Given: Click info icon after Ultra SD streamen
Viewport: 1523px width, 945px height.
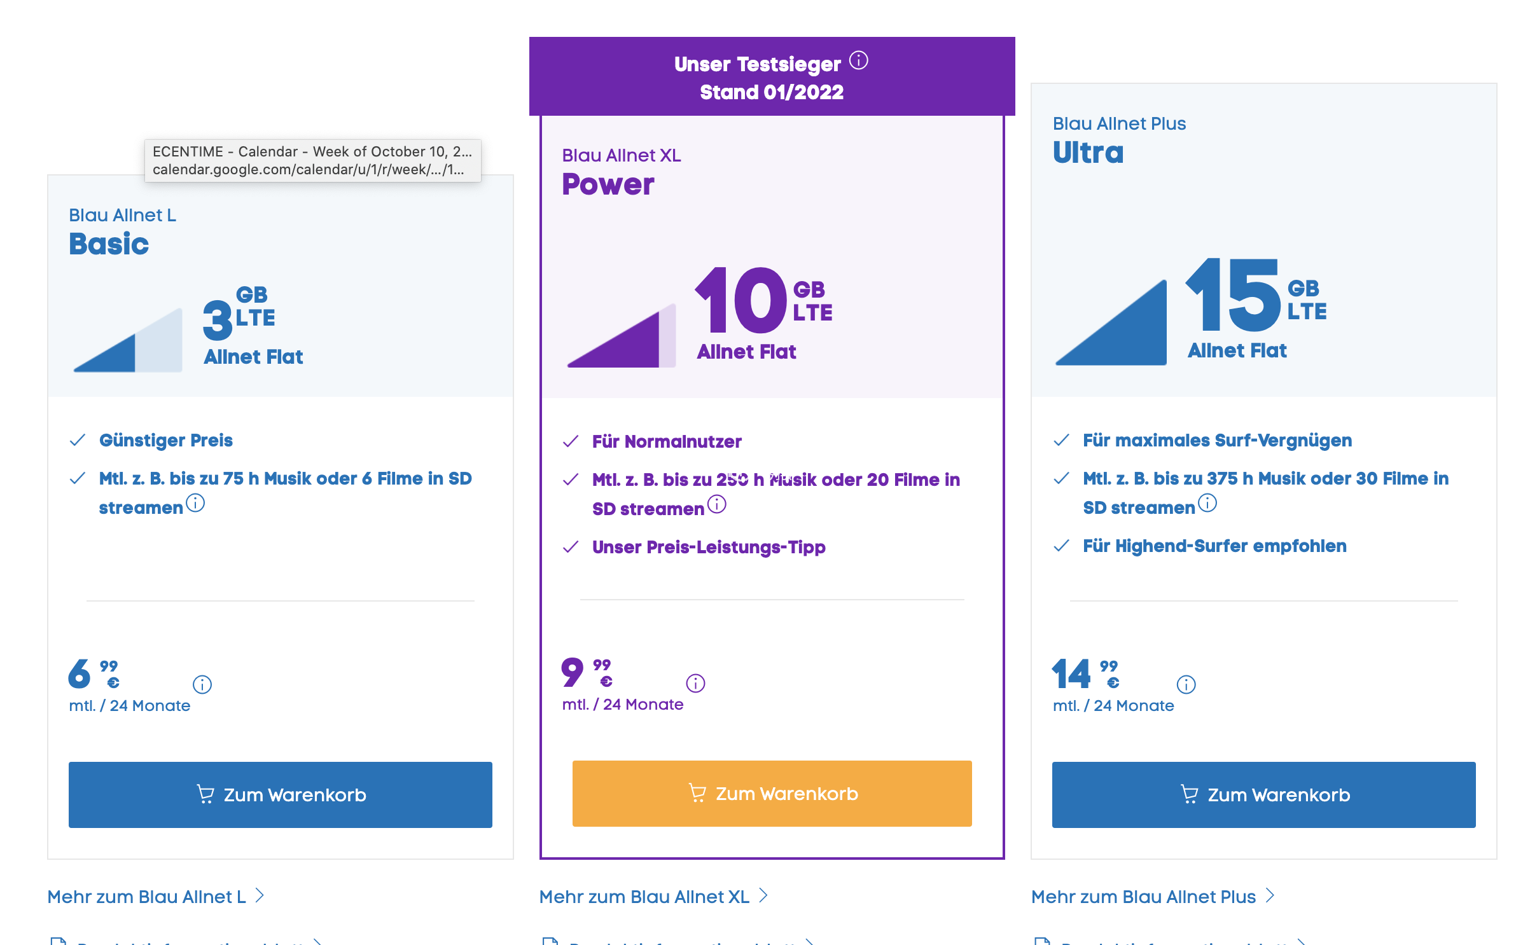Looking at the screenshot, I should [x=1207, y=503].
